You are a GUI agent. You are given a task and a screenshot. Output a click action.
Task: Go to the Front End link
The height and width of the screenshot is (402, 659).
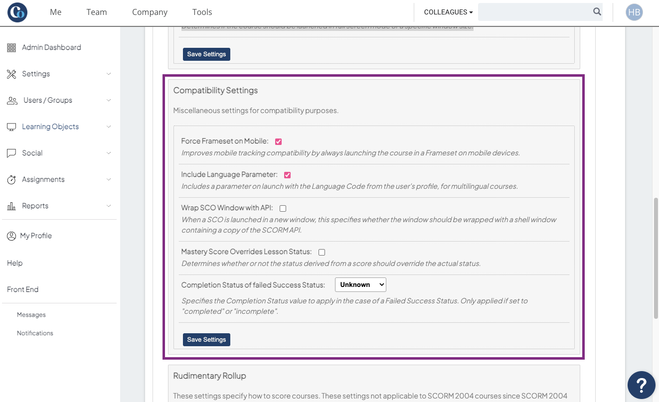coord(22,289)
